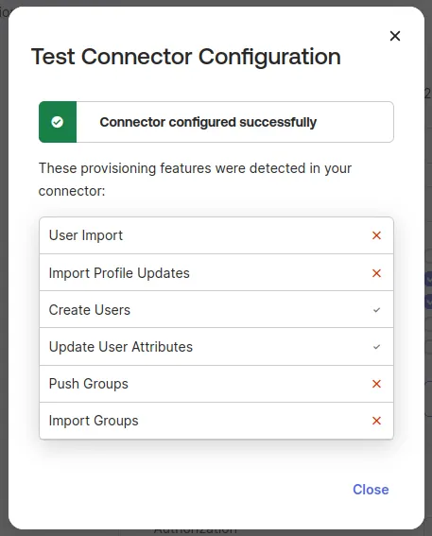
Task: Click checkmark next to Update User Attributes
Action: click(376, 347)
